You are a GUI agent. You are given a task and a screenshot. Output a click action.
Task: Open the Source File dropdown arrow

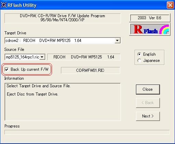(x=42, y=57)
